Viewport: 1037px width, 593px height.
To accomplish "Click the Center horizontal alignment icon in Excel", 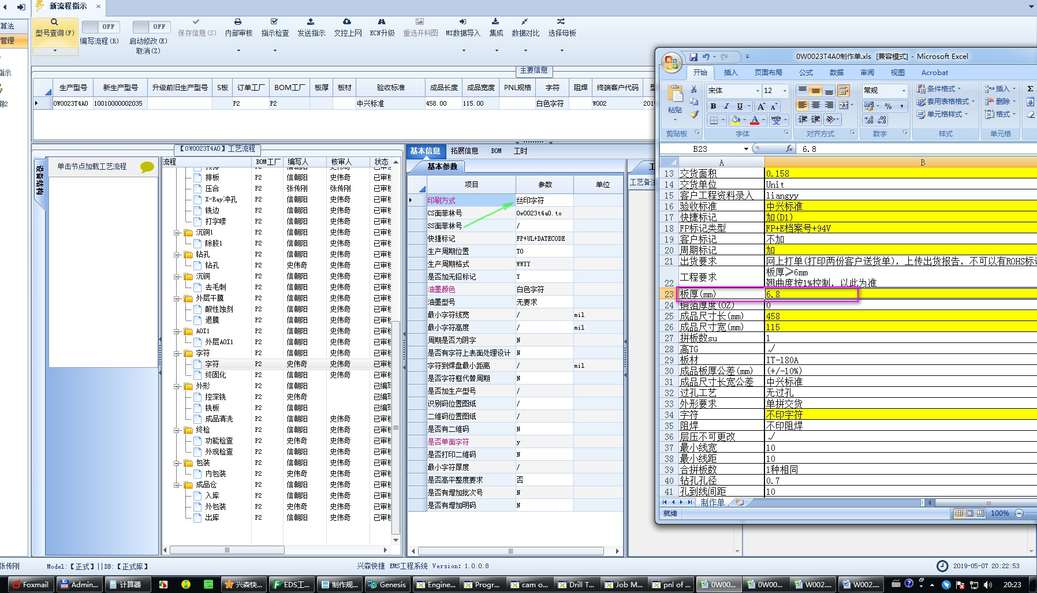I will [815, 105].
